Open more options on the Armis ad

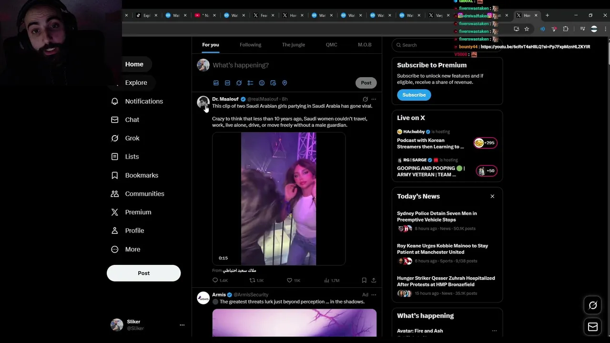tap(374, 295)
